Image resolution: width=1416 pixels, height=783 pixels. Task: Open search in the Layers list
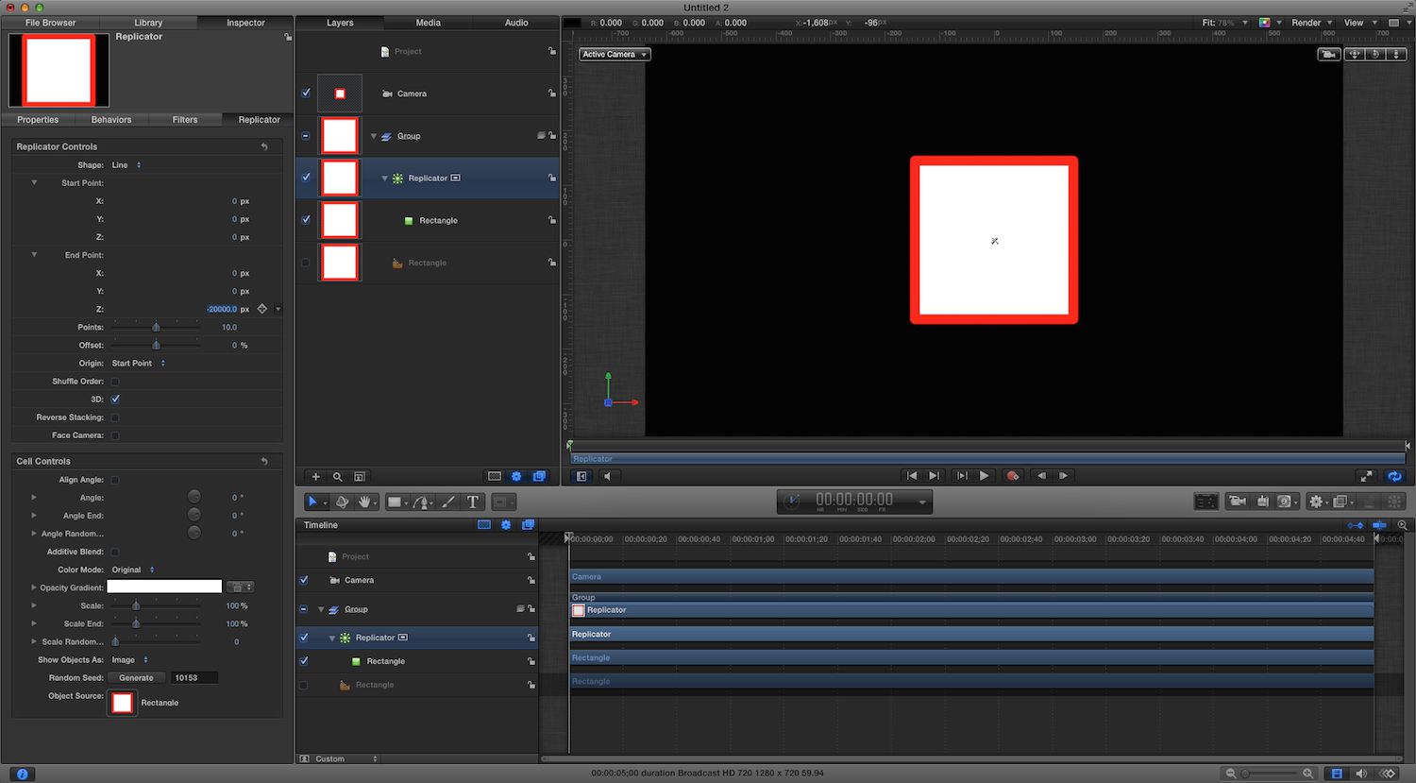click(337, 477)
